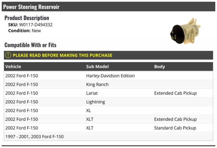Click the Harley-Davidson Edition sub model cell
217x148 pixels.
point(110,76)
